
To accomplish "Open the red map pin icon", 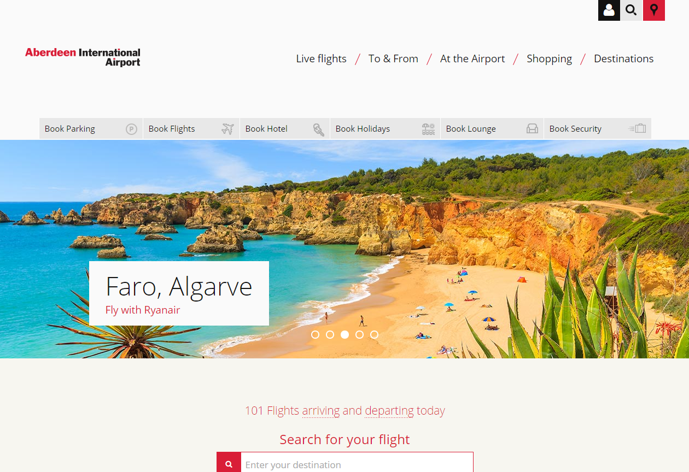I will pyautogui.click(x=653, y=10).
